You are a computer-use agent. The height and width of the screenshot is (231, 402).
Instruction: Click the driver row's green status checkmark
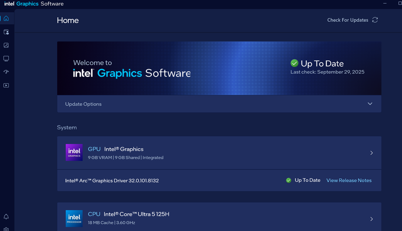[x=289, y=180]
